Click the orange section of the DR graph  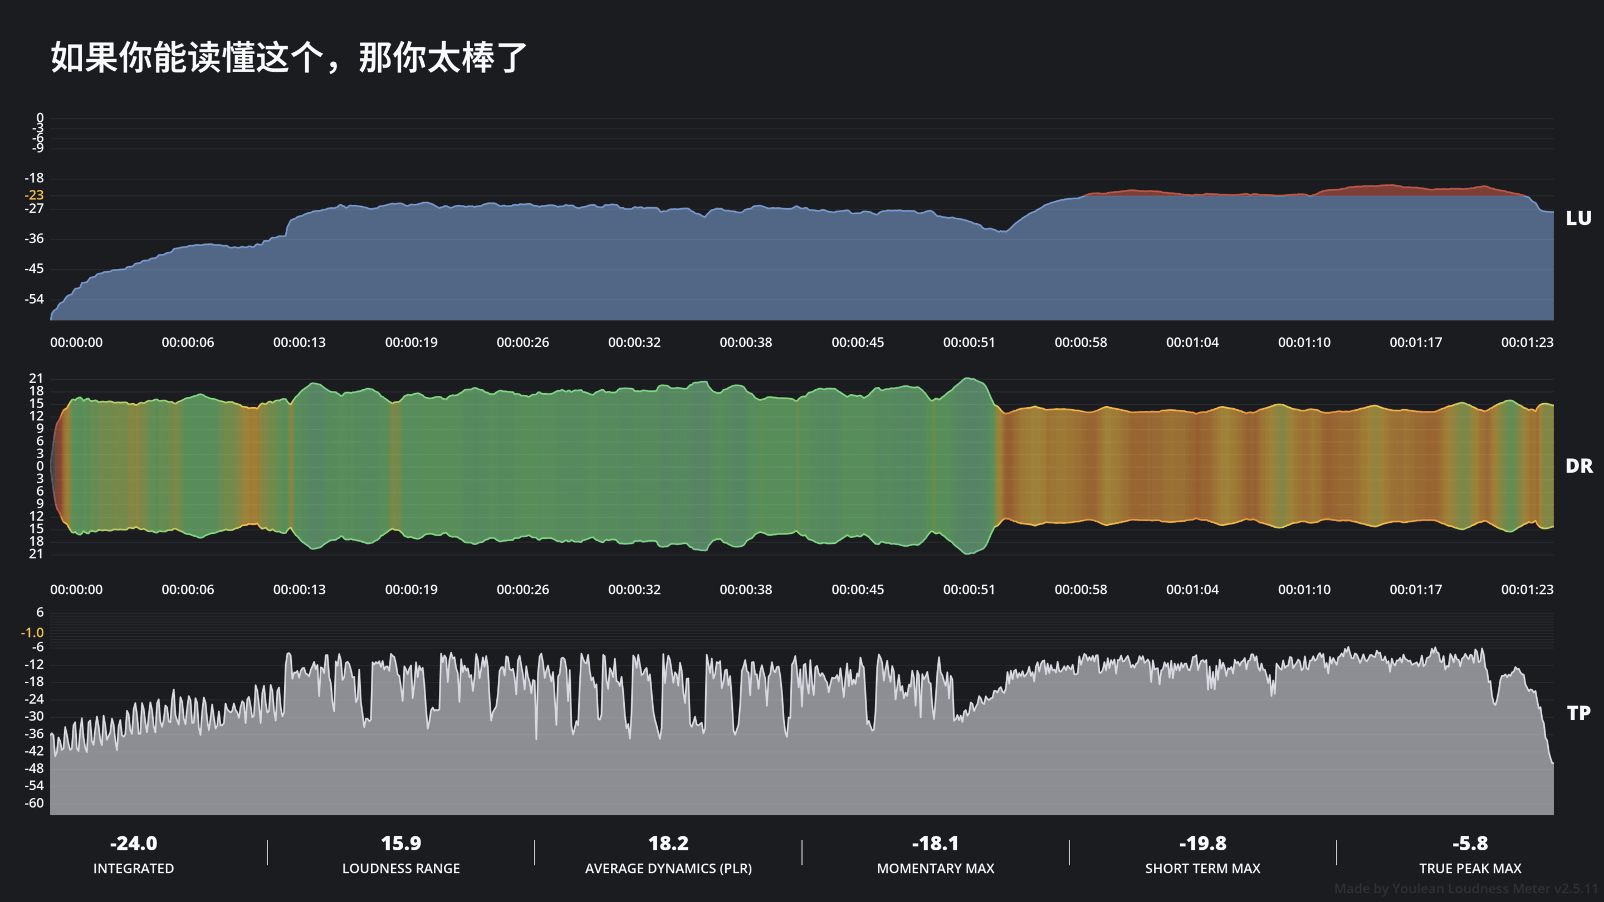click(x=1277, y=465)
